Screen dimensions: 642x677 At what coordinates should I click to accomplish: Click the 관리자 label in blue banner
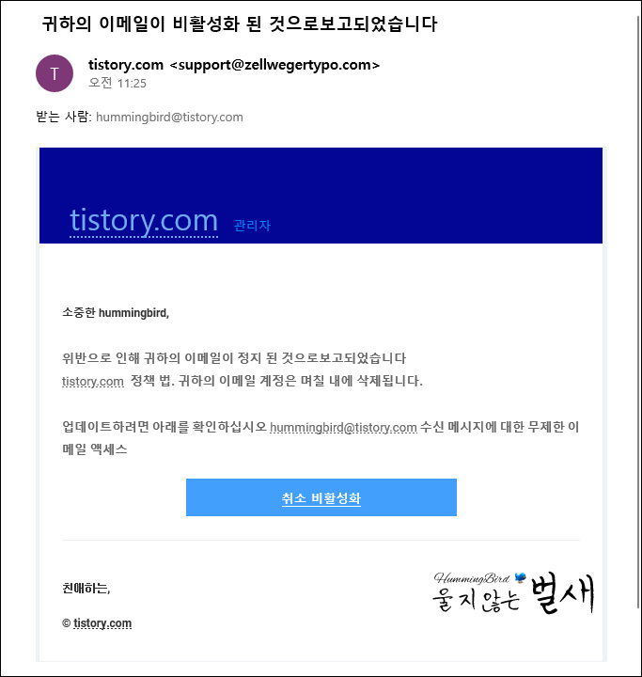[x=252, y=225]
